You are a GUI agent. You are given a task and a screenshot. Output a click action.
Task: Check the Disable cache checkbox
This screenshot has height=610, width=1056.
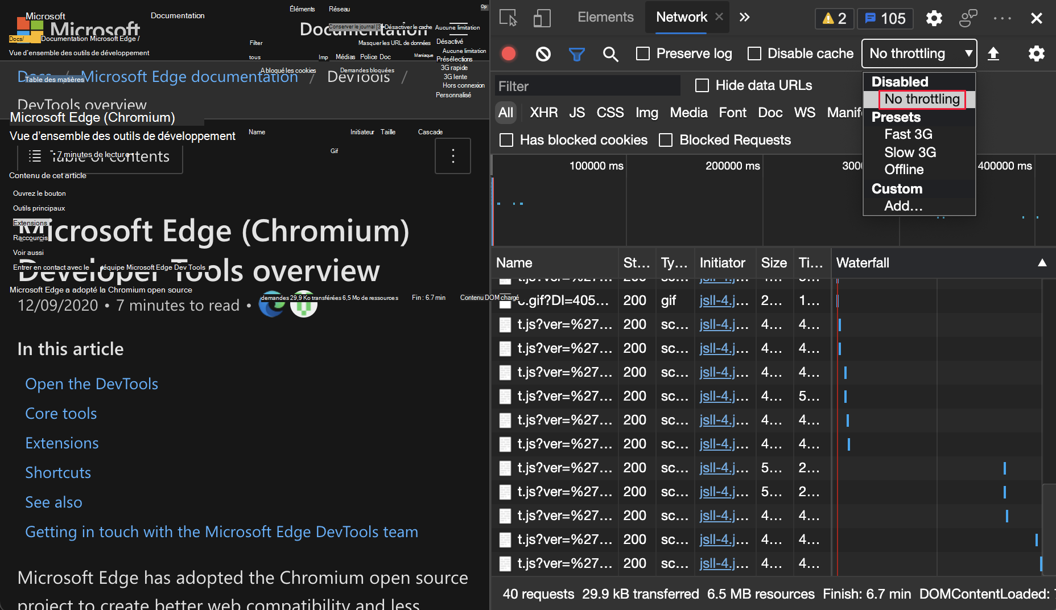click(754, 53)
